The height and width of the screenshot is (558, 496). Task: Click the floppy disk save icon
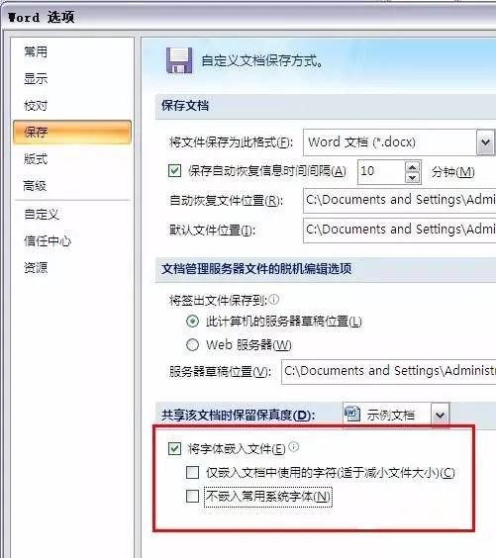point(179,60)
